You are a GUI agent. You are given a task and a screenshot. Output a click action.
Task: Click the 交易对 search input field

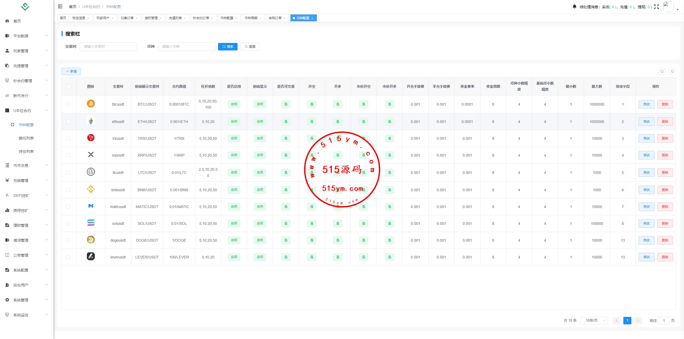(108, 47)
